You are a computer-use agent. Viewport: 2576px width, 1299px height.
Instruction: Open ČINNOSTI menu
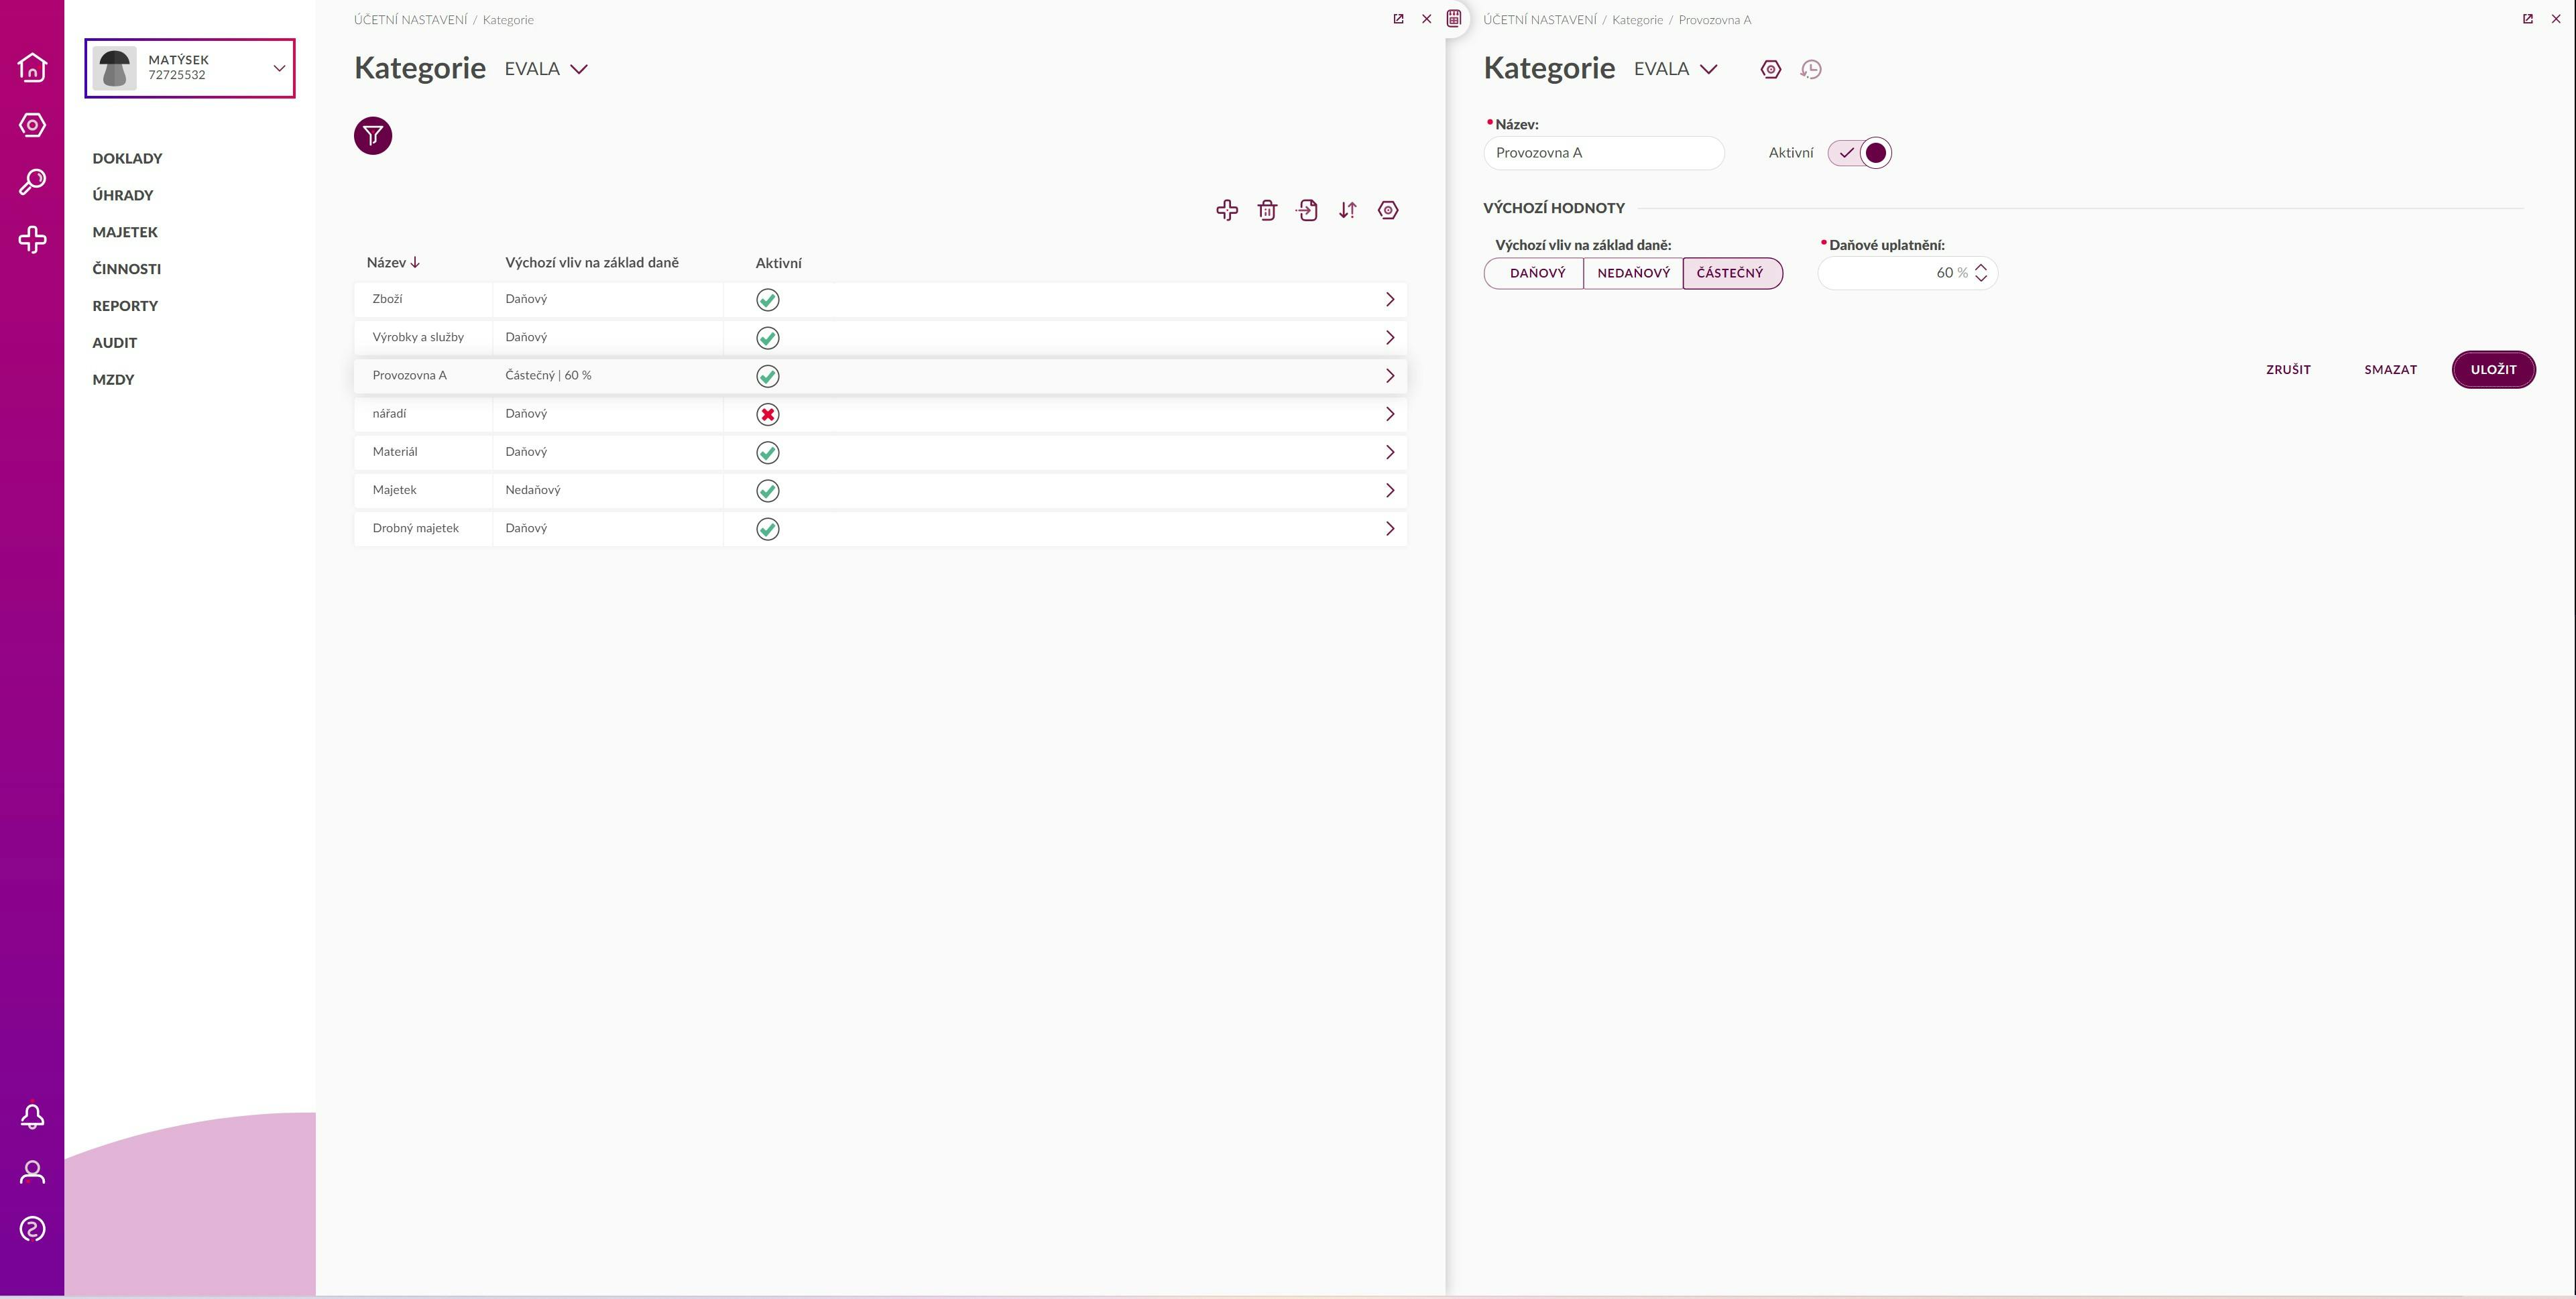(x=127, y=269)
